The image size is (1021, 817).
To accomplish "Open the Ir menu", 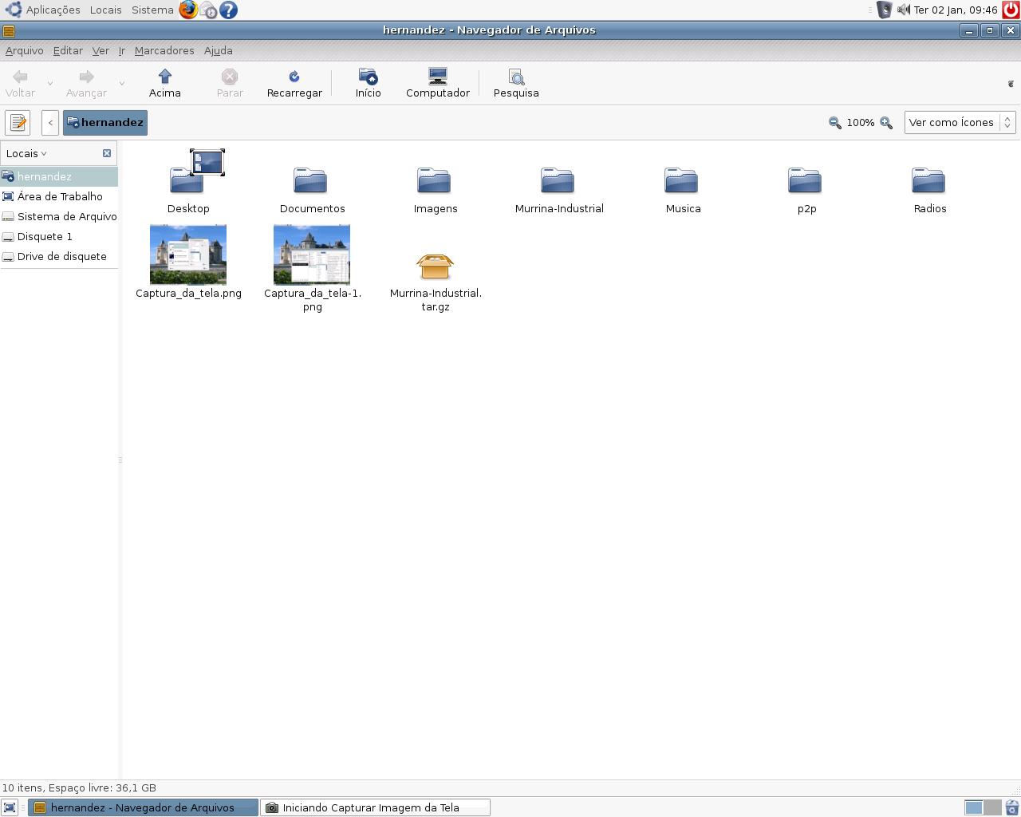I will coord(122,50).
